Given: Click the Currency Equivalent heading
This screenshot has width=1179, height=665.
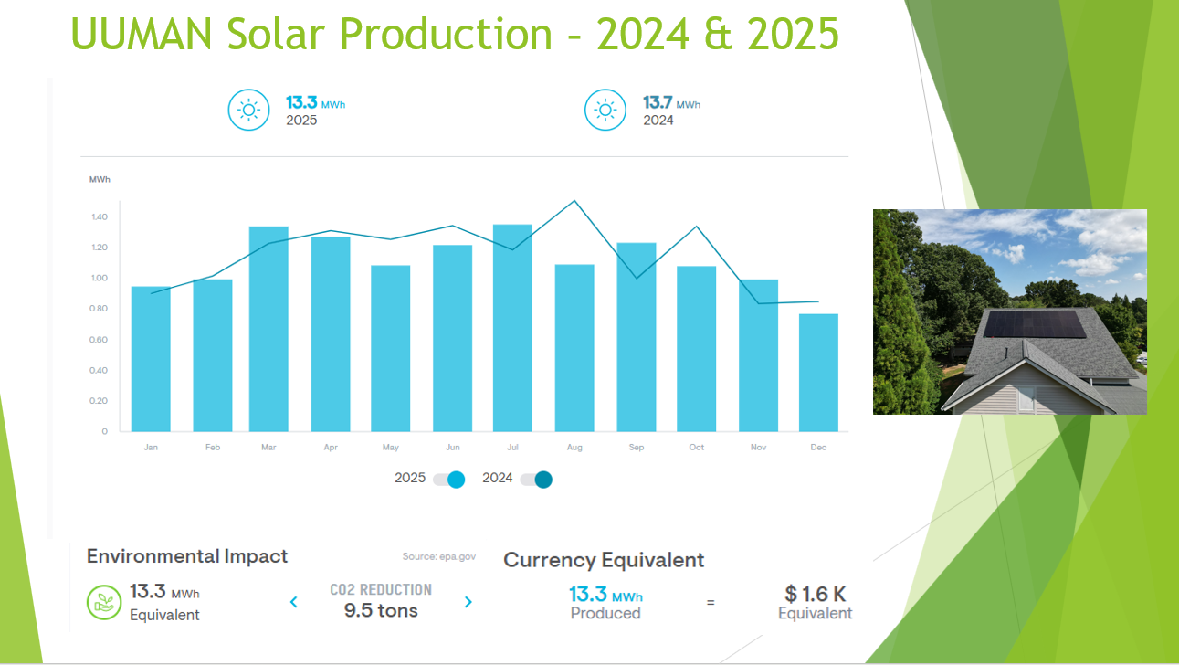Looking at the screenshot, I should (604, 560).
